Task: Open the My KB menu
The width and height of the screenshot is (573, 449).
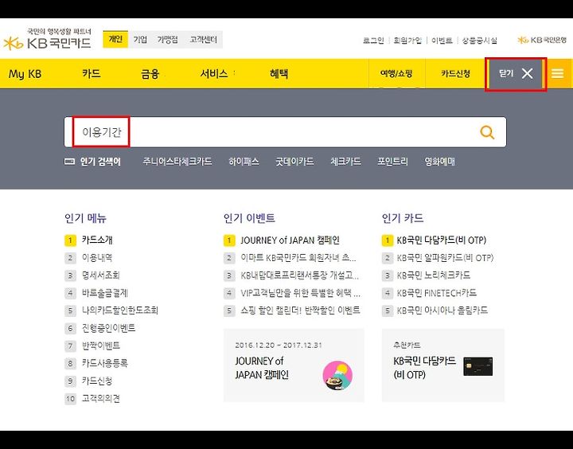Action: (25, 74)
